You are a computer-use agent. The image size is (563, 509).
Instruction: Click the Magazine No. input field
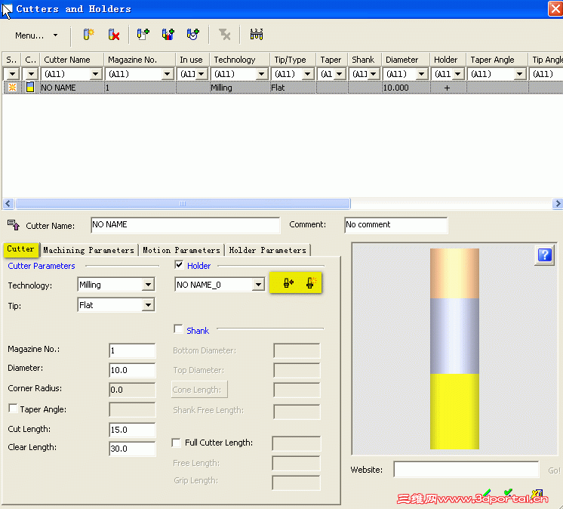[x=132, y=350]
